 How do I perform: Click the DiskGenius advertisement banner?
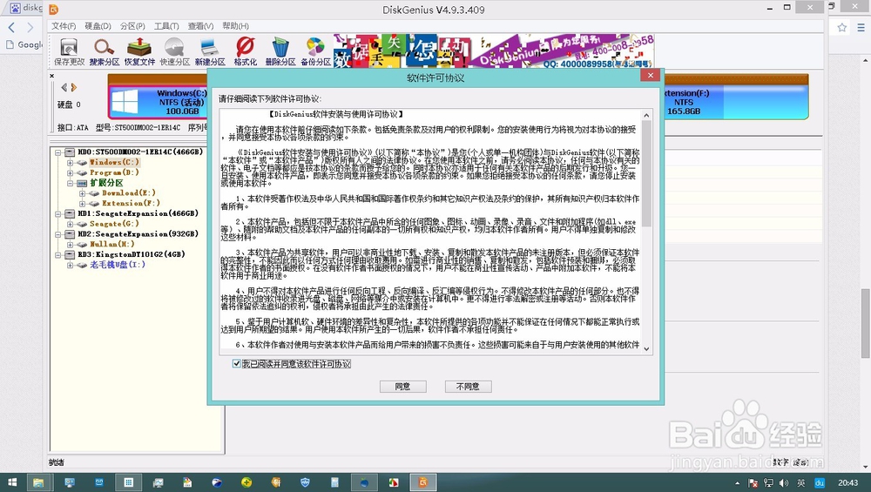(x=494, y=51)
